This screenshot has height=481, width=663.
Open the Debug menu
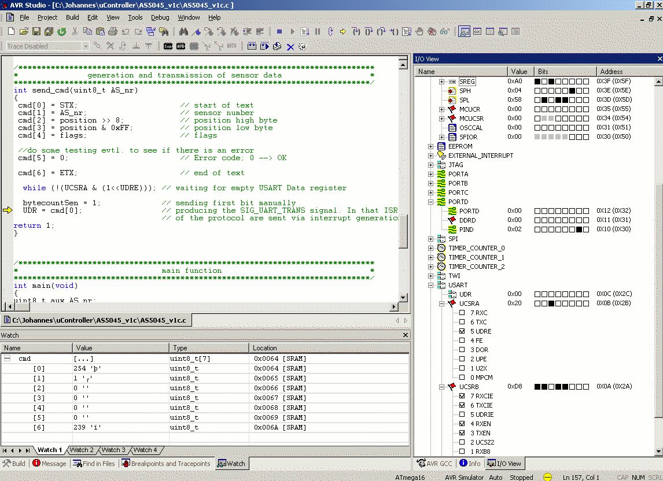(160, 17)
